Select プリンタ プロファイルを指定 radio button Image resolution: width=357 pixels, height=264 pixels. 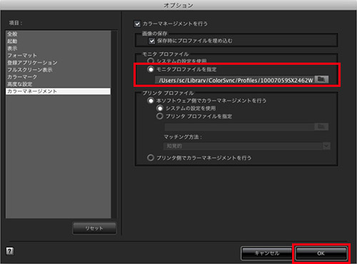coord(160,116)
